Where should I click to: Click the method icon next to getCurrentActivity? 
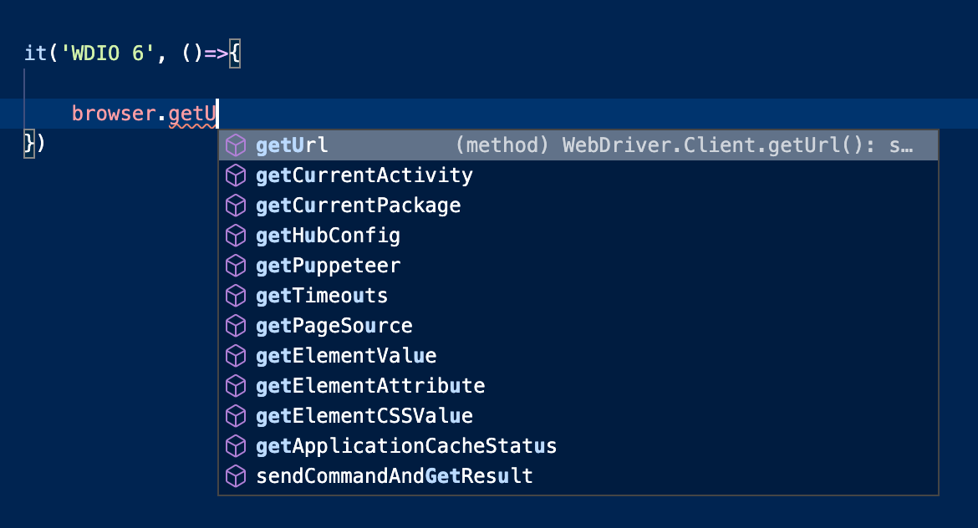236,175
